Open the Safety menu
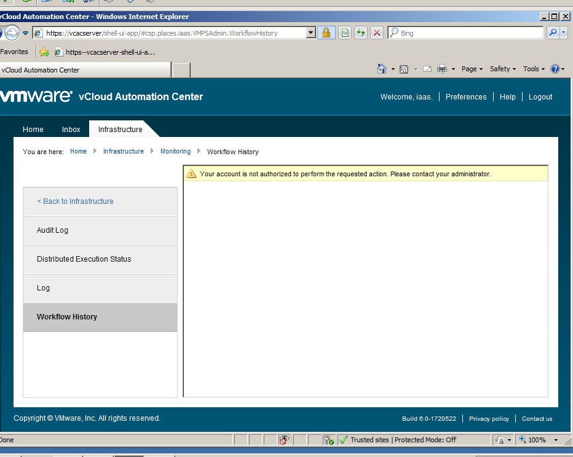573x457 pixels. (x=503, y=69)
